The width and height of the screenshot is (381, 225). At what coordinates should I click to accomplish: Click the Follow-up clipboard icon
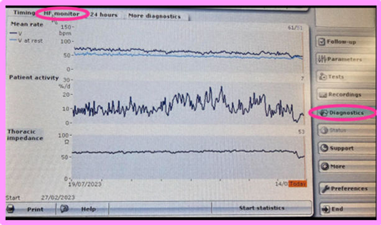point(322,42)
